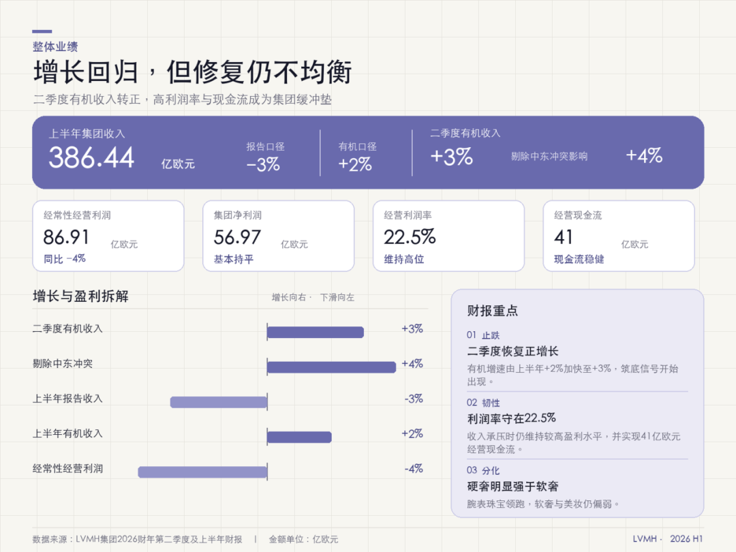Open the 经营利润率 22.5% card
Viewport: 736px width, 552px height.
click(x=448, y=236)
